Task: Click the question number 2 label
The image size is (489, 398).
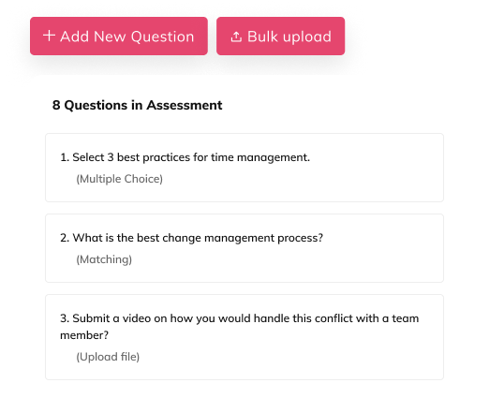Action: pos(65,238)
